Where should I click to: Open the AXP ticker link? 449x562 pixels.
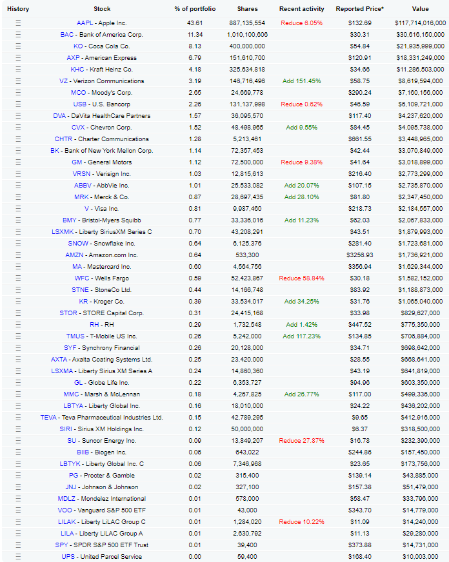73,58
